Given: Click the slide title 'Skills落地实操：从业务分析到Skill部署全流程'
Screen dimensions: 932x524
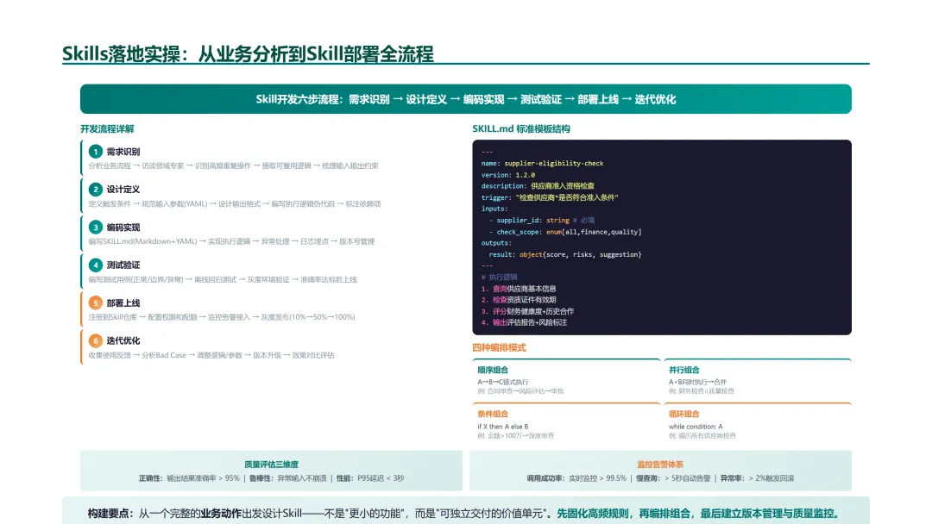Looking at the screenshot, I should click(x=248, y=54).
